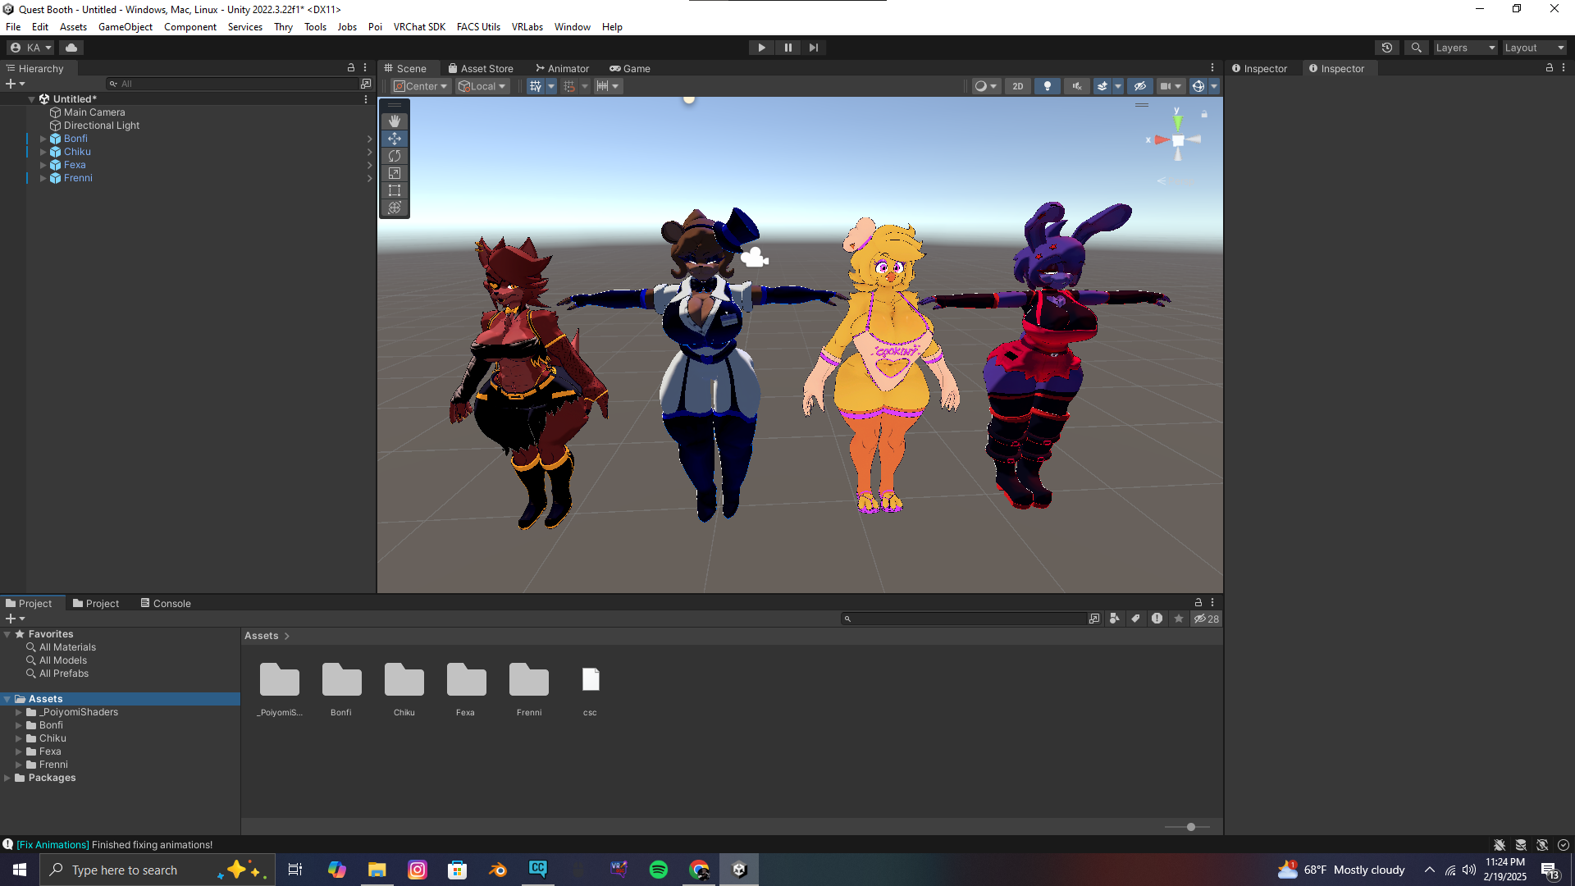Toggle hidden objects scene visibility

[1140, 86]
